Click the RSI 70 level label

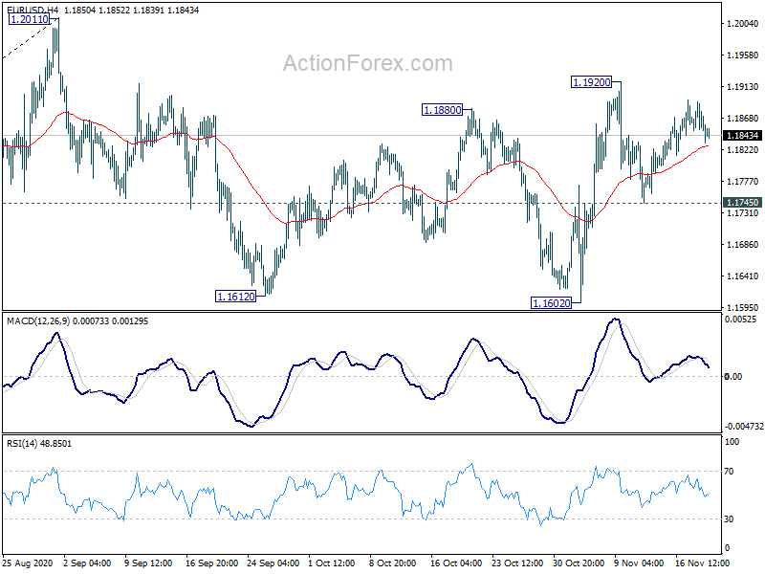[729, 472]
